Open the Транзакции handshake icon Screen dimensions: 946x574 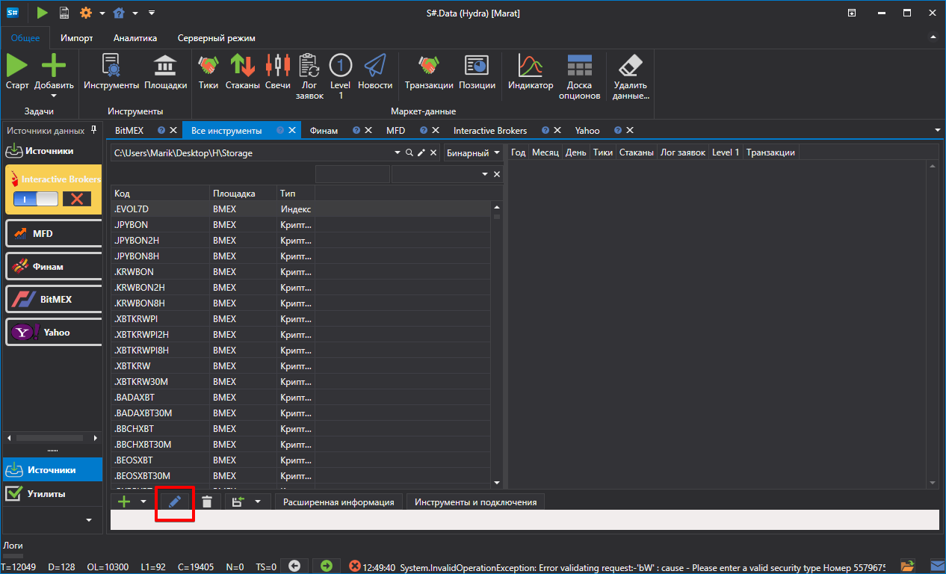pos(429,65)
